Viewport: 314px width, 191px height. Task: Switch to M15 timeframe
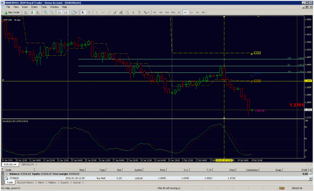point(167,13)
